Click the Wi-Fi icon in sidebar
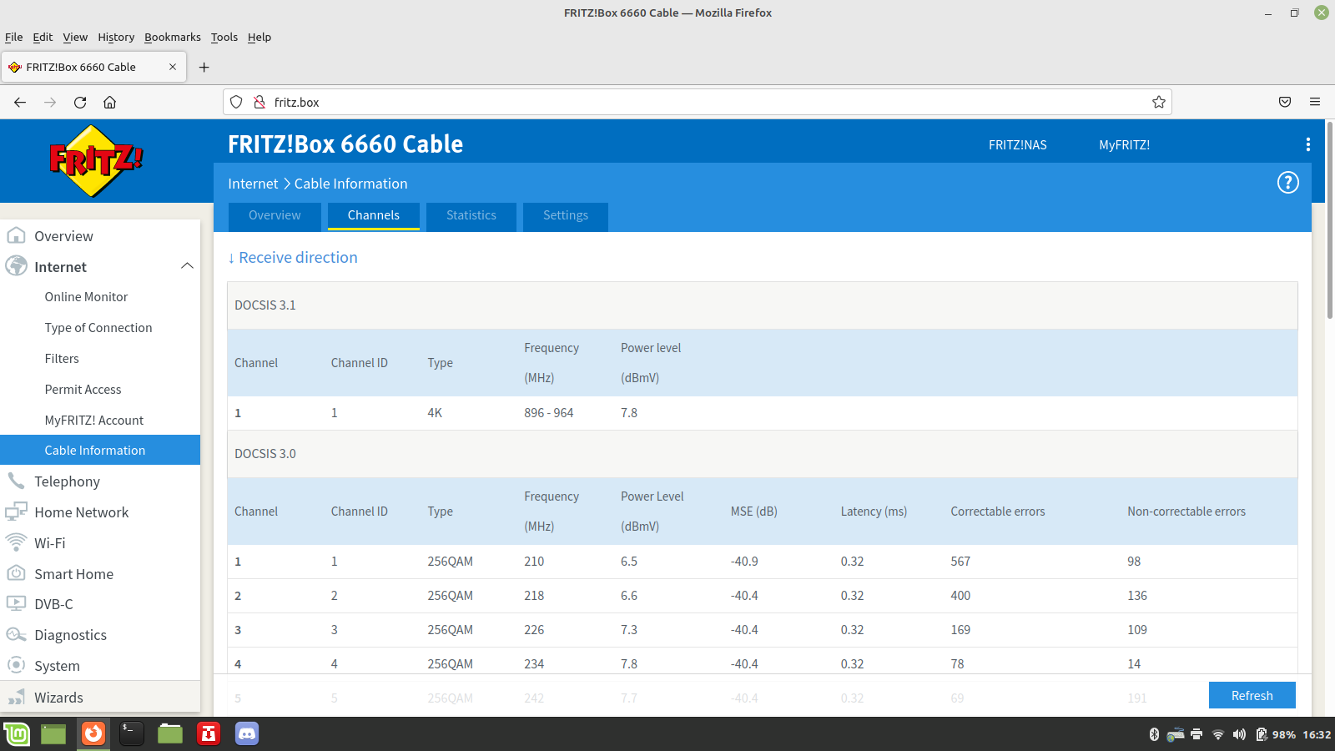The height and width of the screenshot is (751, 1335). click(x=16, y=542)
